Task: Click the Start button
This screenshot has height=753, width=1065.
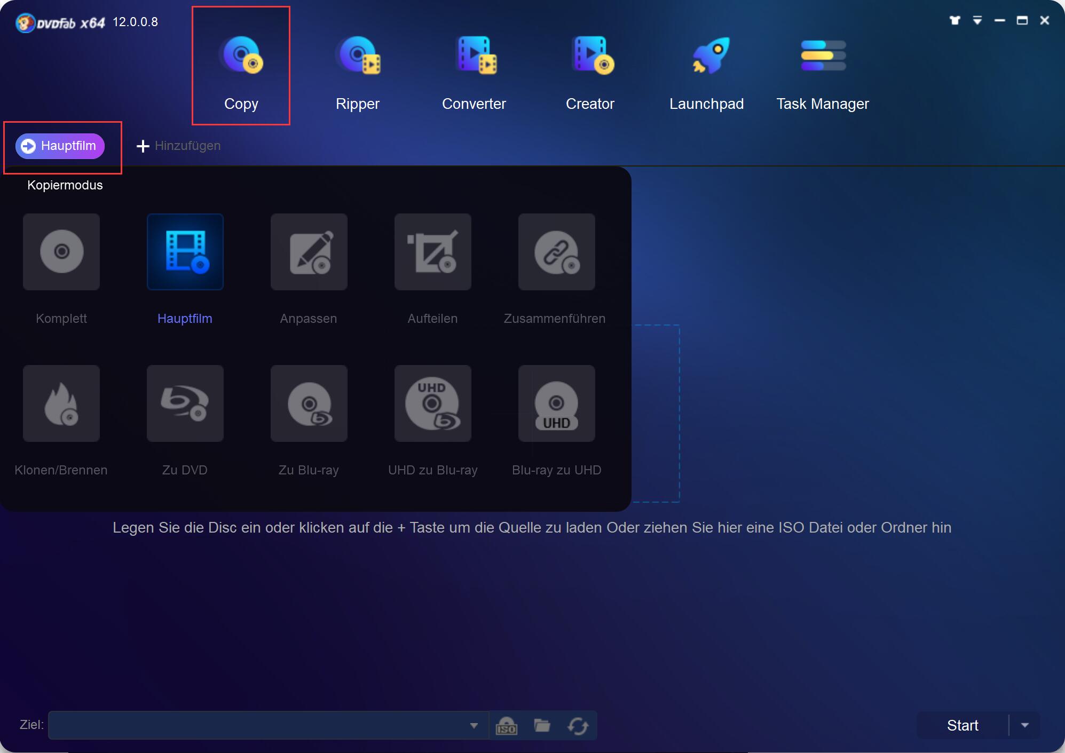Action: click(x=963, y=725)
